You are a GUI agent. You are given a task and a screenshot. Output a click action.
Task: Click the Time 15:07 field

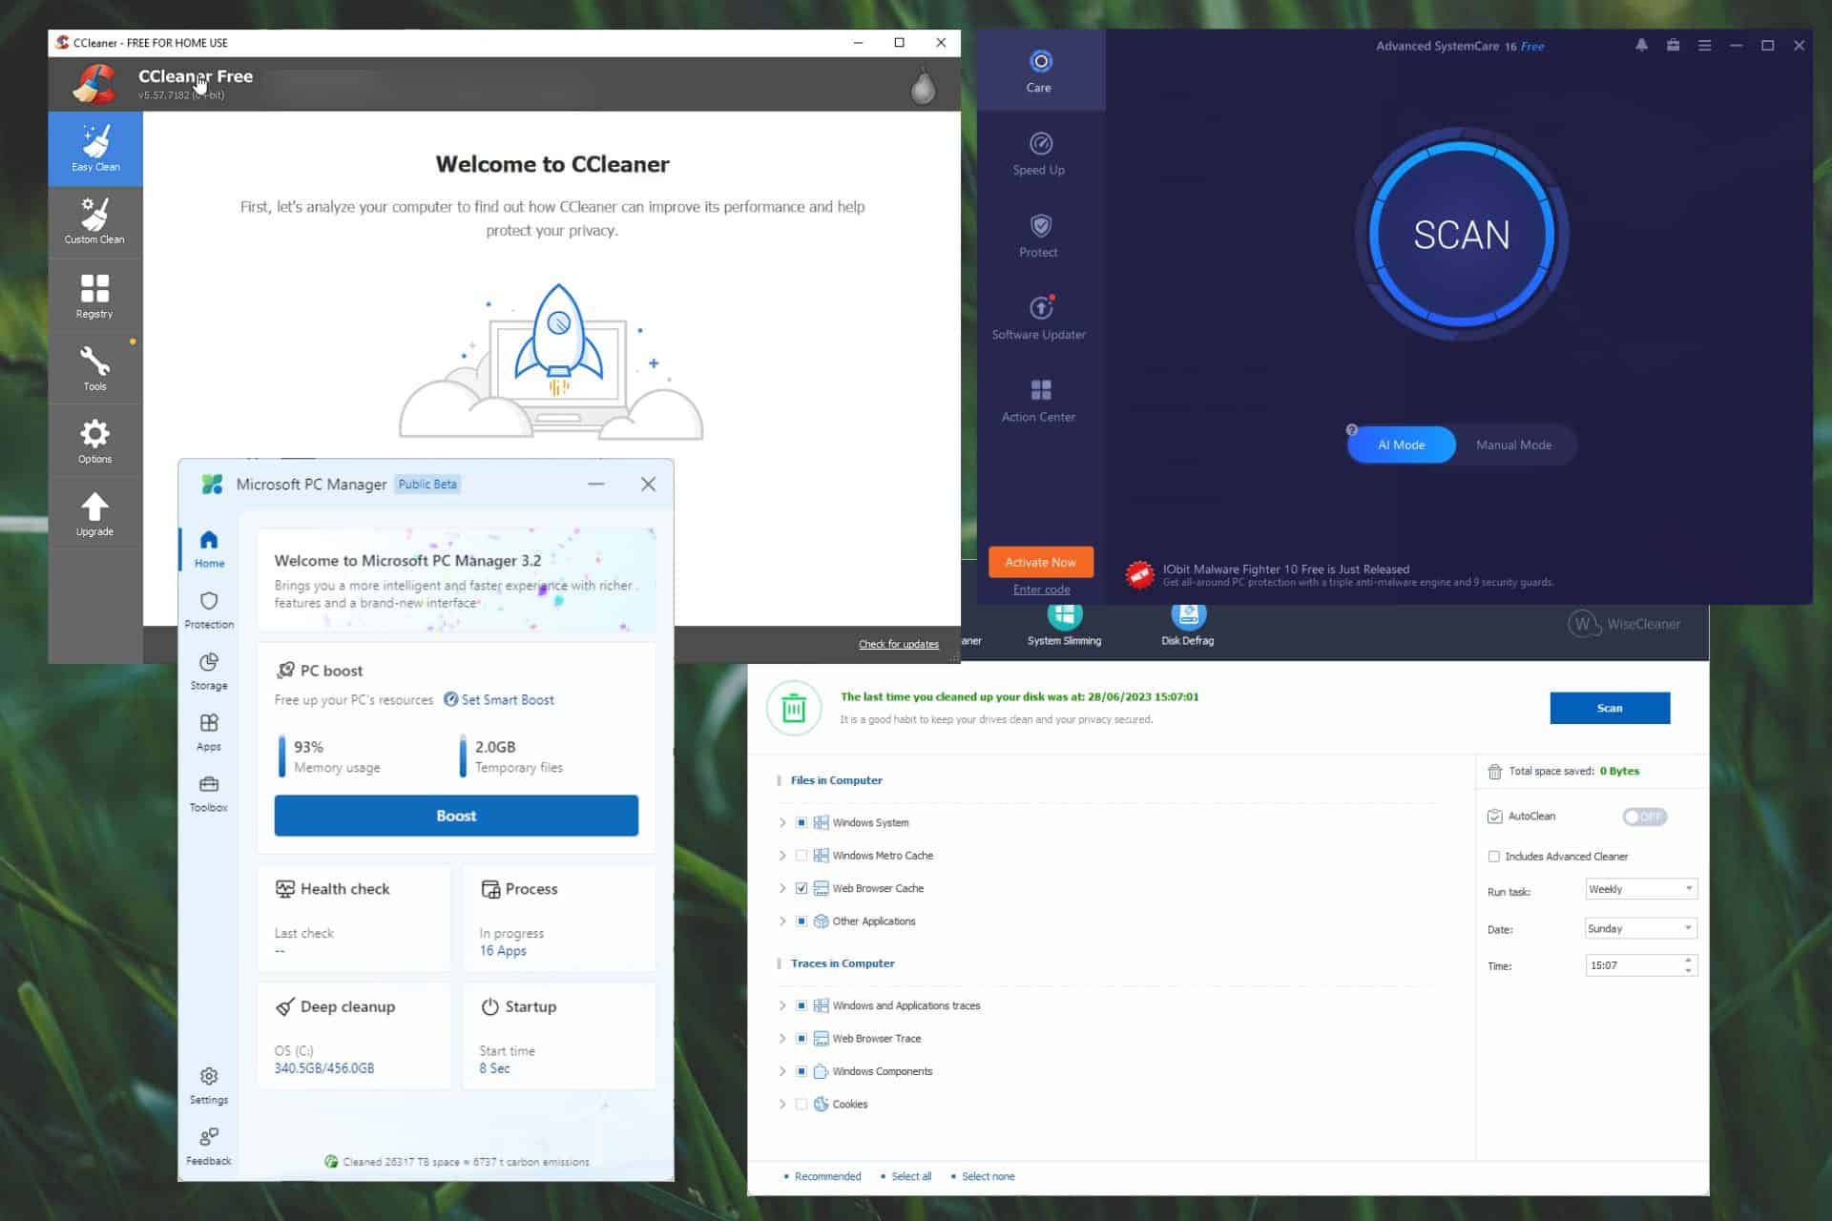click(1641, 965)
